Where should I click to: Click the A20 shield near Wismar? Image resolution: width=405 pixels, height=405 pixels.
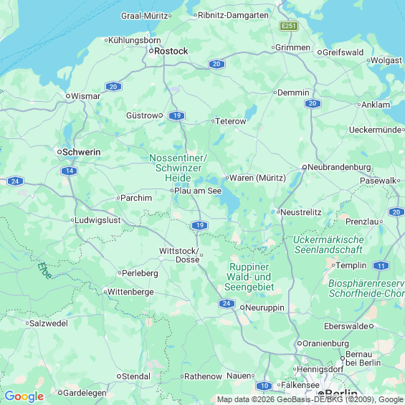tap(113, 87)
